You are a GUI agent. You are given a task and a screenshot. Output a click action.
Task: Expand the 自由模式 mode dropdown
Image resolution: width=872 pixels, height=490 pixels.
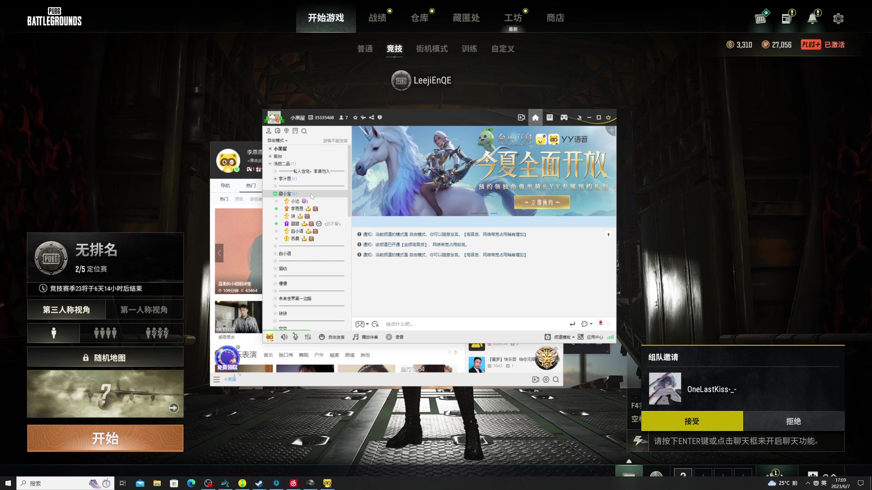(x=277, y=141)
